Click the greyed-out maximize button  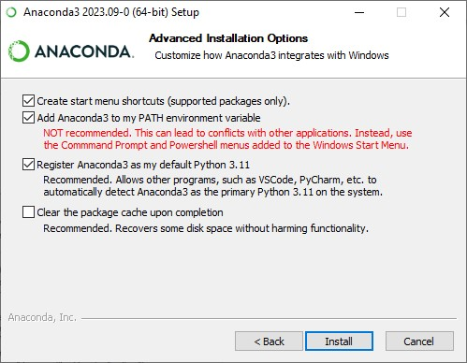tap(401, 12)
